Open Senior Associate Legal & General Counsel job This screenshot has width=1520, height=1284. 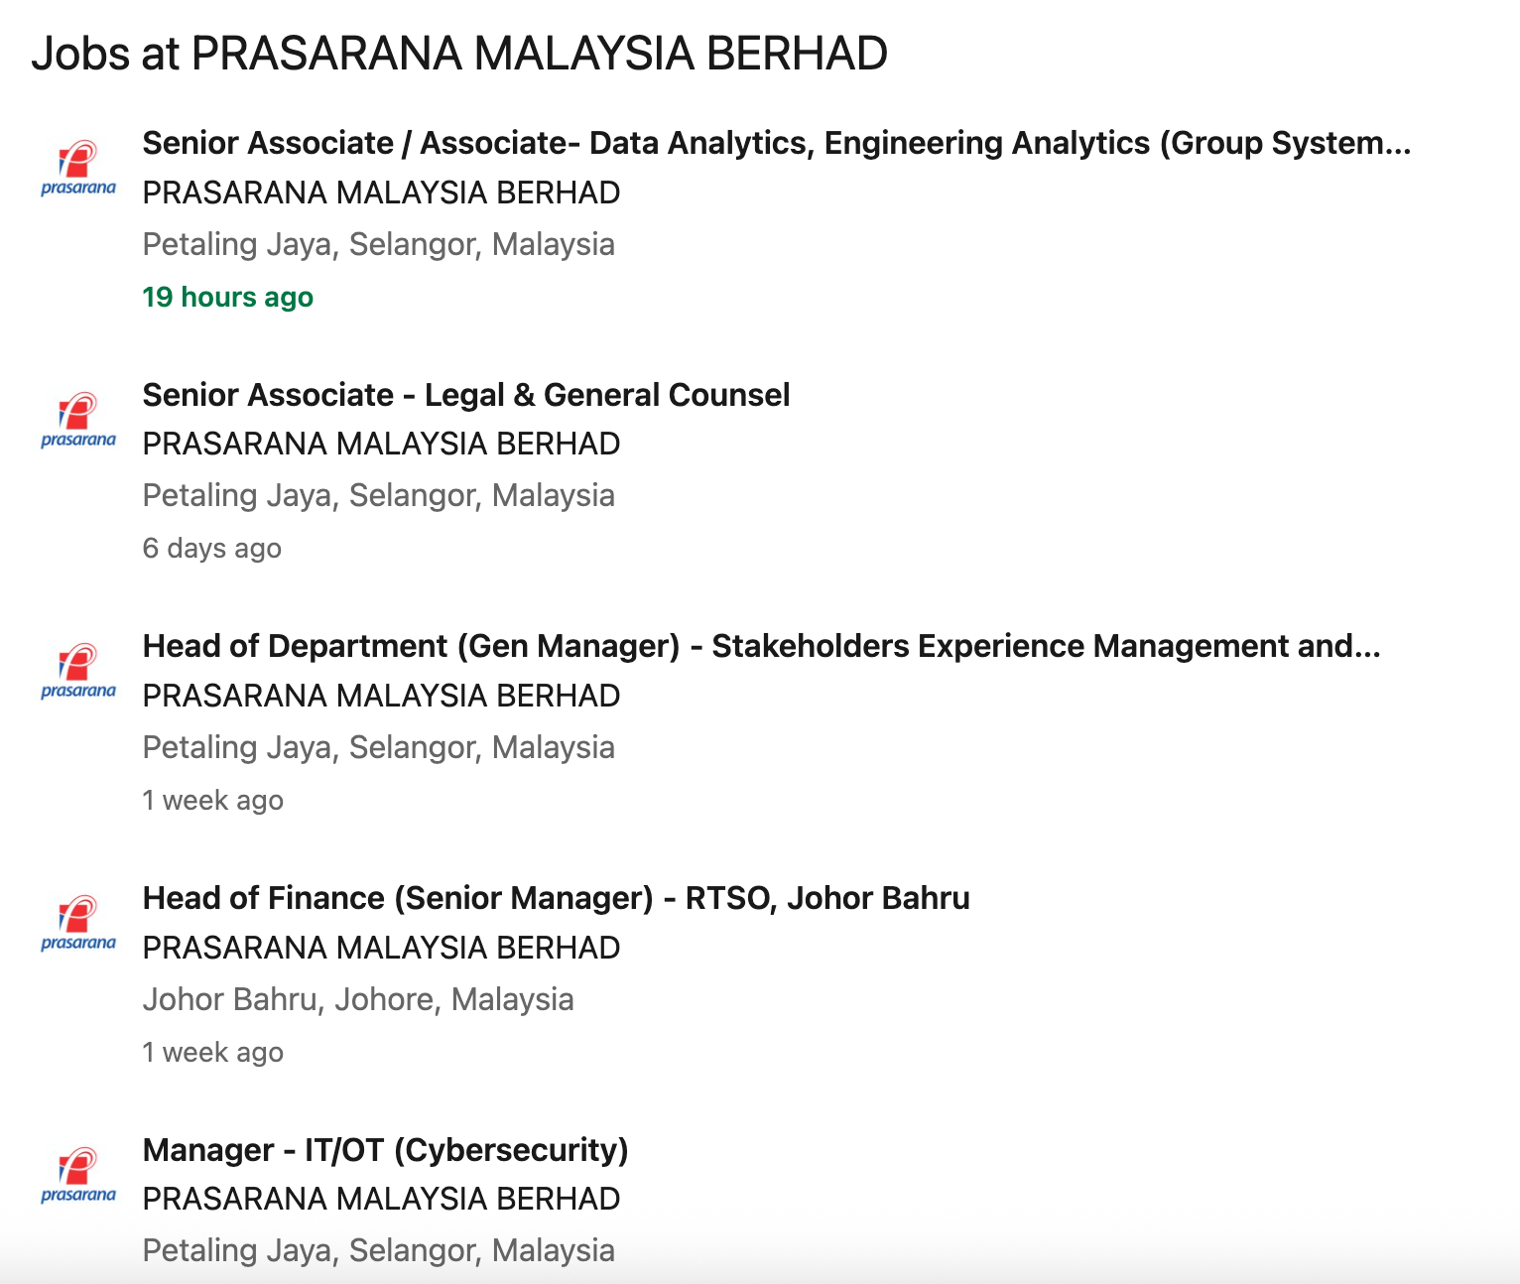tap(466, 395)
